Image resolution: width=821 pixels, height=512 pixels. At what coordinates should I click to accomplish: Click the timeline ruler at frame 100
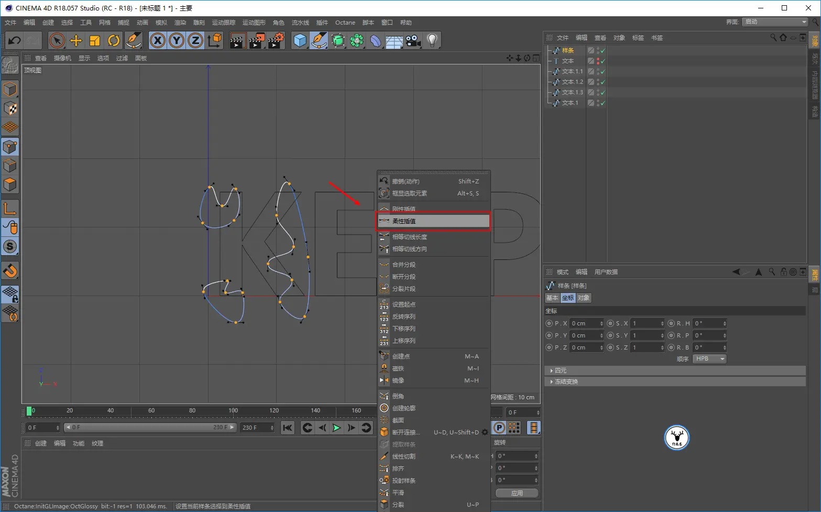click(233, 411)
